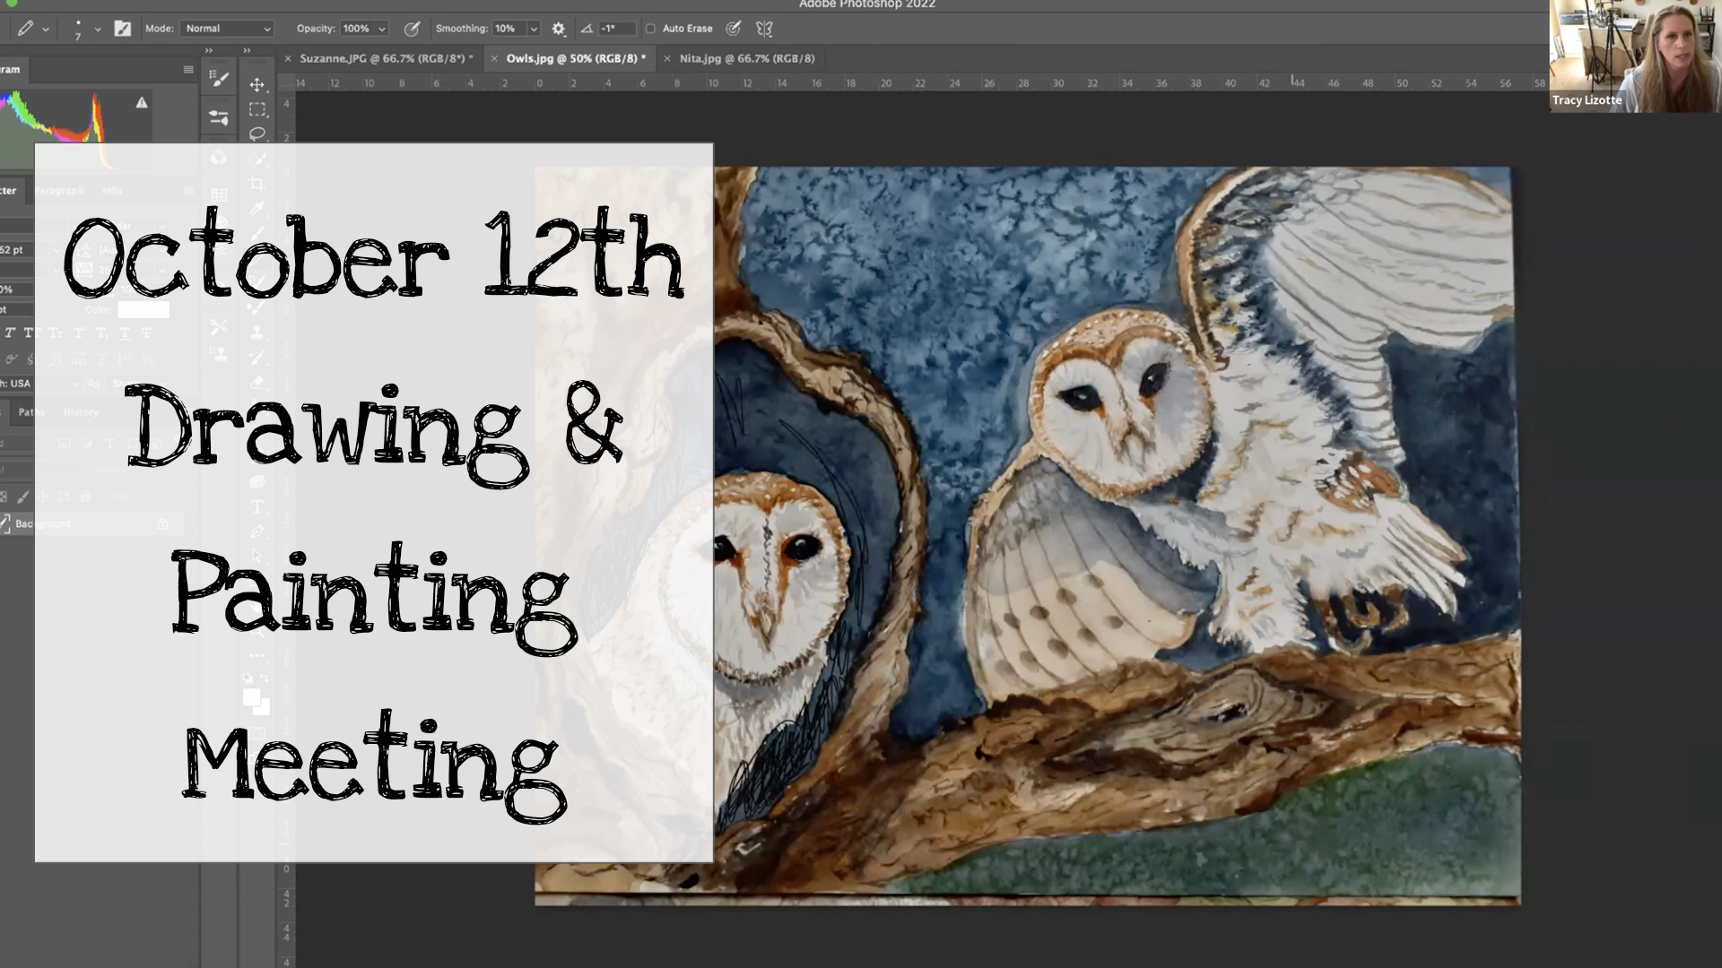
Task: Toggle pressure for opacity icon
Action: tap(412, 29)
